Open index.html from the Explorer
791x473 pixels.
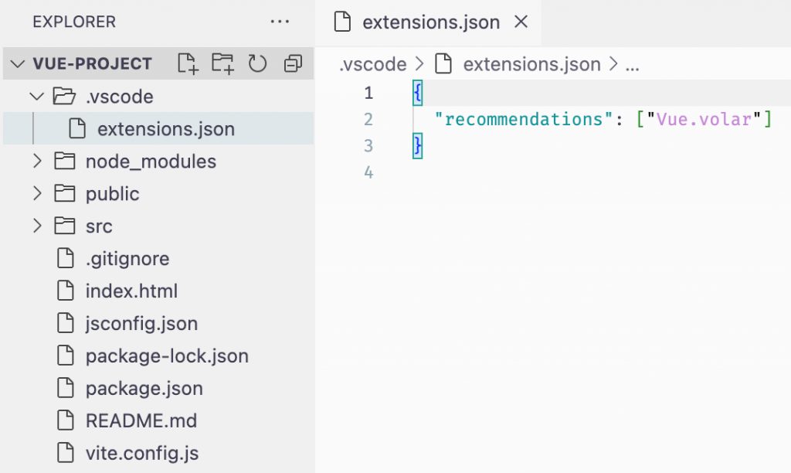point(131,291)
